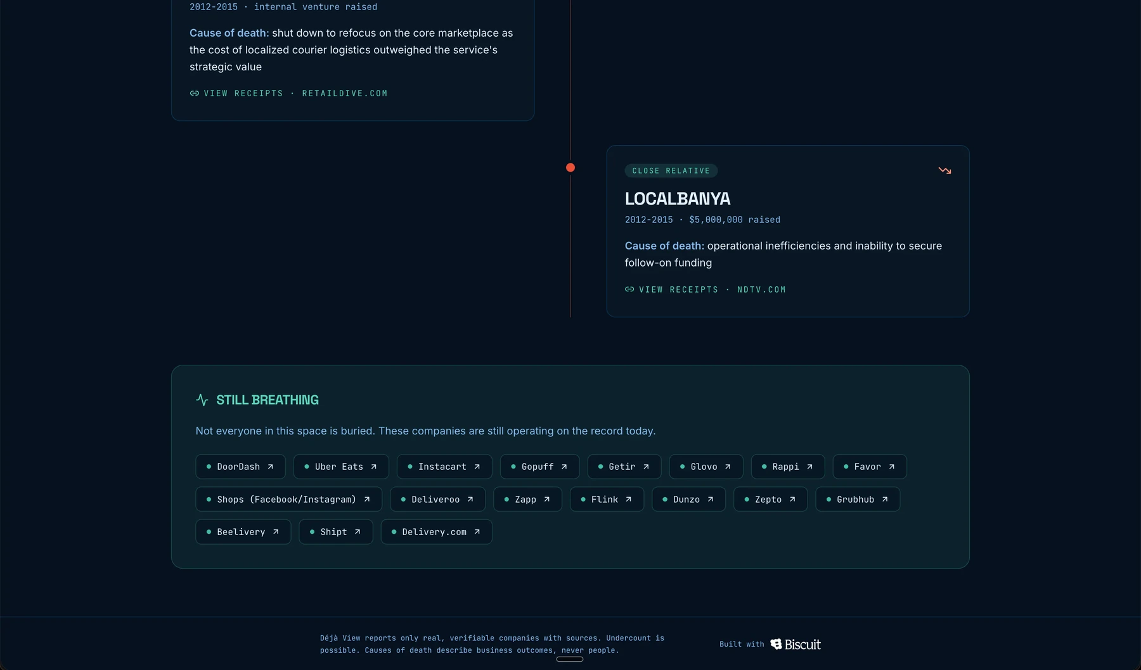
Task: Open the Delivery.com chip
Action: [x=436, y=532]
